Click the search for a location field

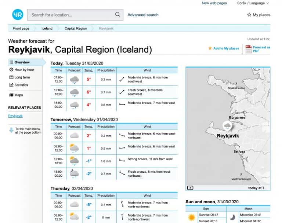click(x=72, y=15)
